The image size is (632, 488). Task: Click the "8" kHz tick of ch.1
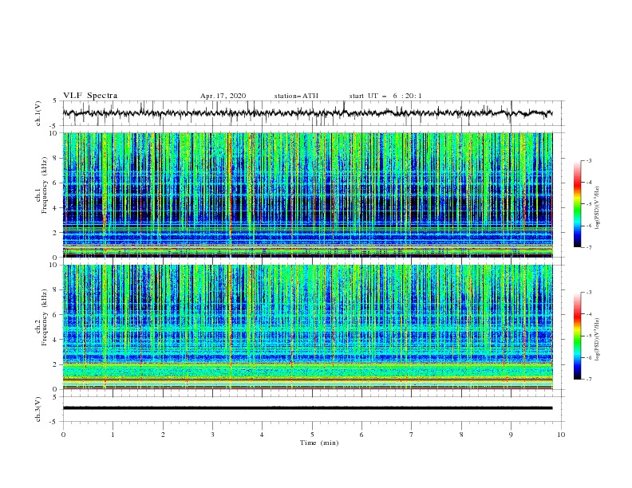coord(56,158)
